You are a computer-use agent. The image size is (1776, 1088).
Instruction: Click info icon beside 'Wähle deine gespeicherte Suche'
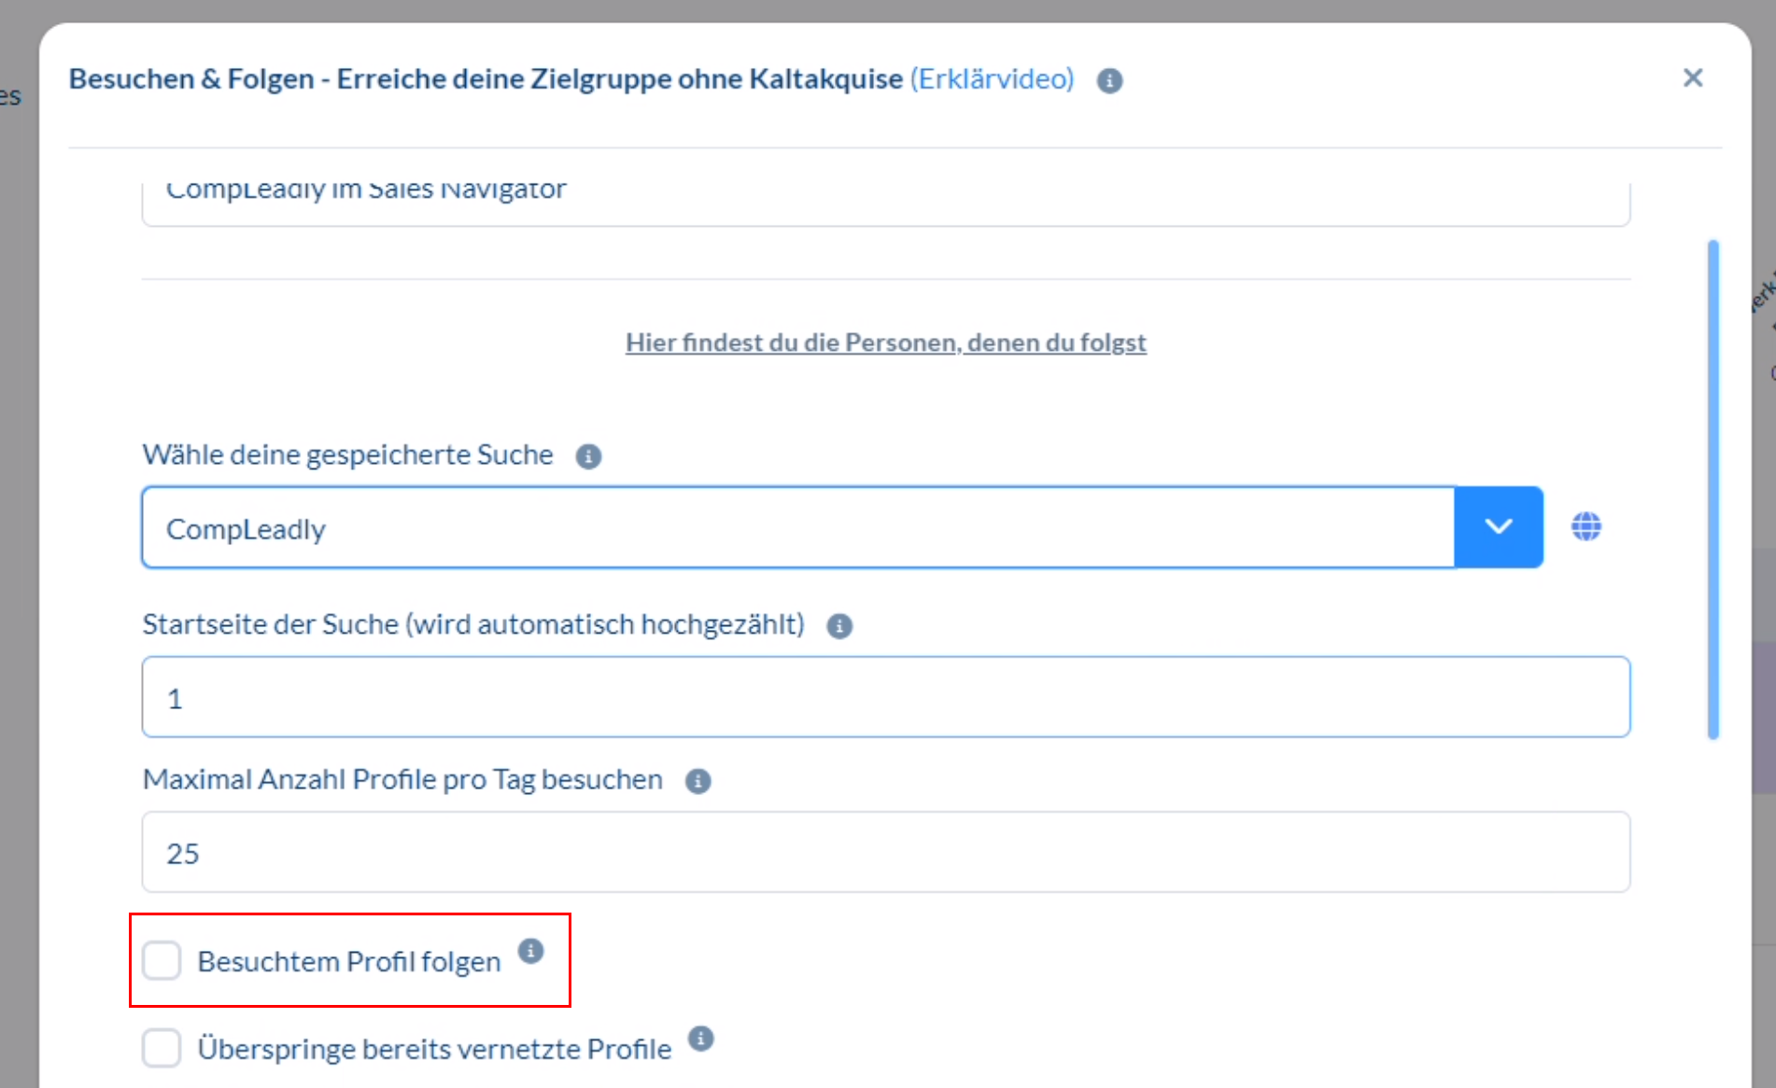coord(588,456)
